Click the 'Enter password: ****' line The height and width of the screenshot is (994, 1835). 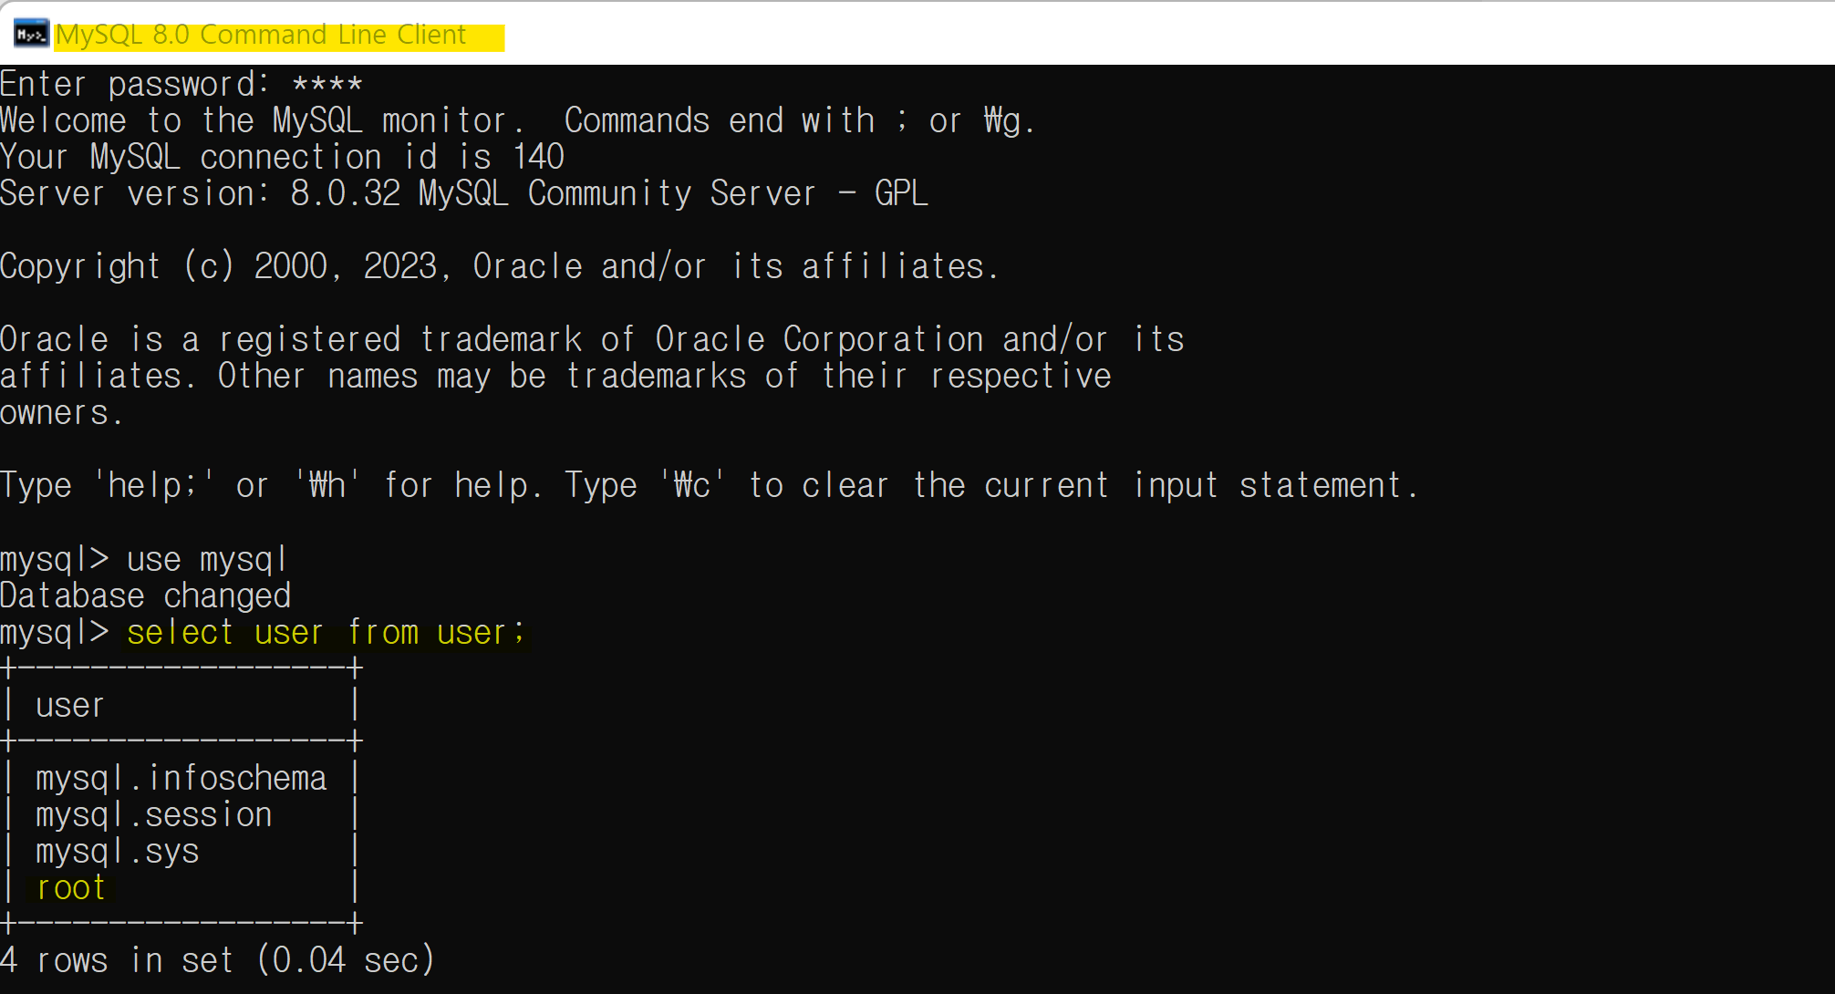[181, 84]
